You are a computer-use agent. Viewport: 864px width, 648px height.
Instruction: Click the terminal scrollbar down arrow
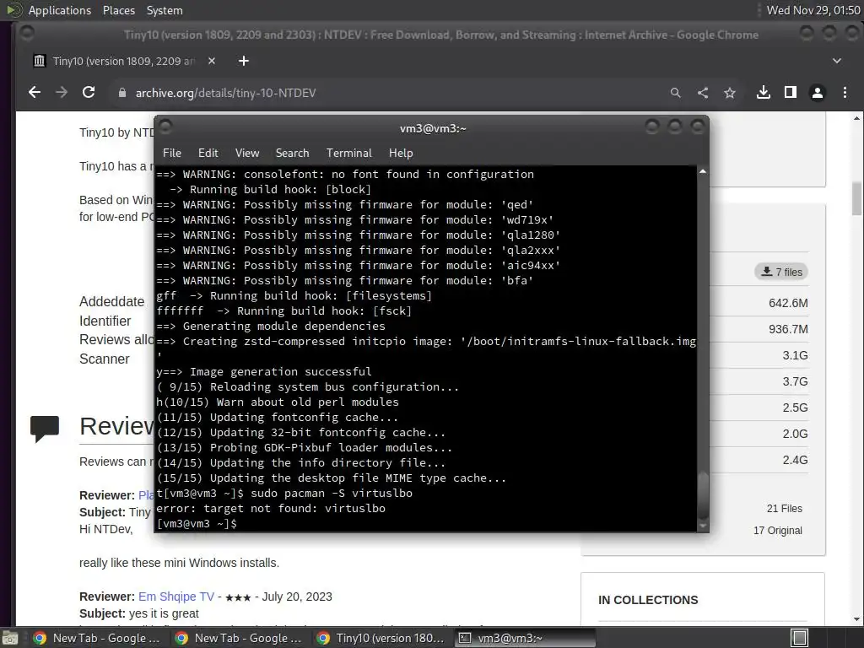pyautogui.click(x=703, y=526)
